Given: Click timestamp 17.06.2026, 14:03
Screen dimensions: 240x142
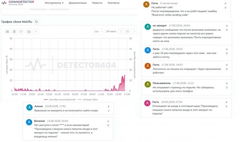Looking at the screenshot, I should 172,65.
